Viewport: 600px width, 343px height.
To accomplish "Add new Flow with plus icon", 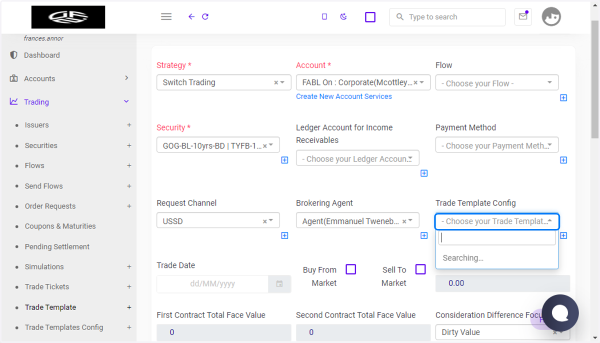I will (563, 98).
